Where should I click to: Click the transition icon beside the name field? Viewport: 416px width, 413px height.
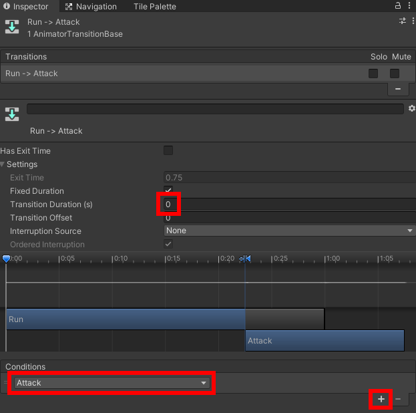coord(12,114)
